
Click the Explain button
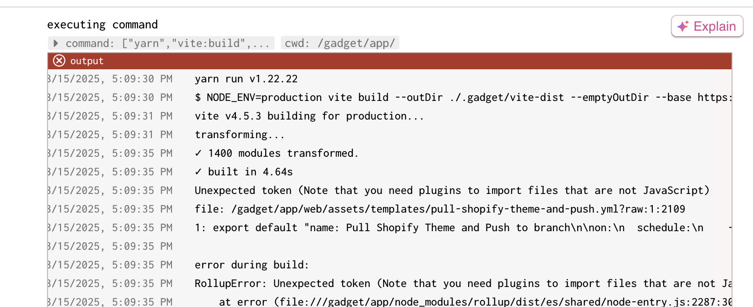(707, 26)
